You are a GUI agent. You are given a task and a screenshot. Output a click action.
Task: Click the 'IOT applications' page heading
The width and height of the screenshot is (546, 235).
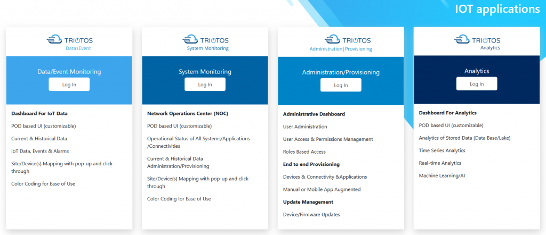pos(497,9)
